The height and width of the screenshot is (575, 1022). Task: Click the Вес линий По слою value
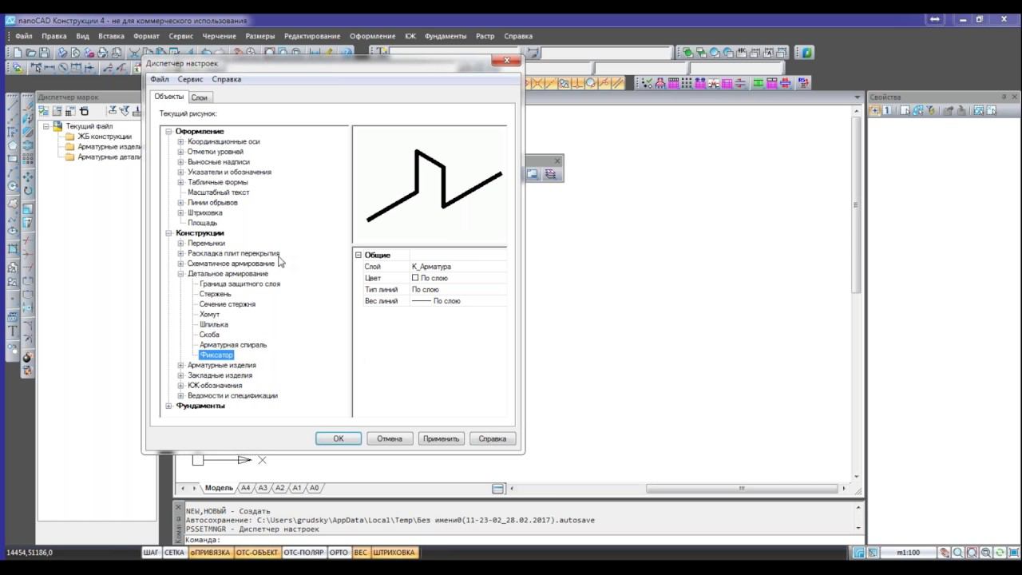click(458, 301)
